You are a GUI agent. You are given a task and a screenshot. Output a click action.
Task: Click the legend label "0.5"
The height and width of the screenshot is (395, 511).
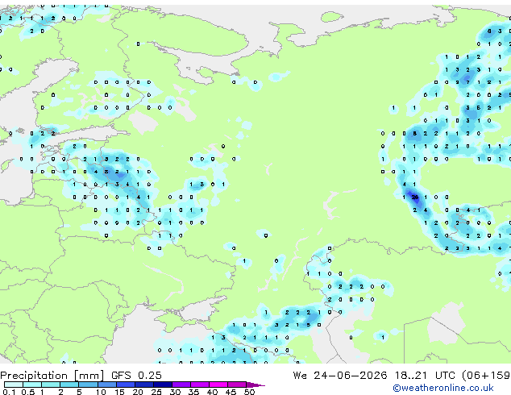click(27, 392)
